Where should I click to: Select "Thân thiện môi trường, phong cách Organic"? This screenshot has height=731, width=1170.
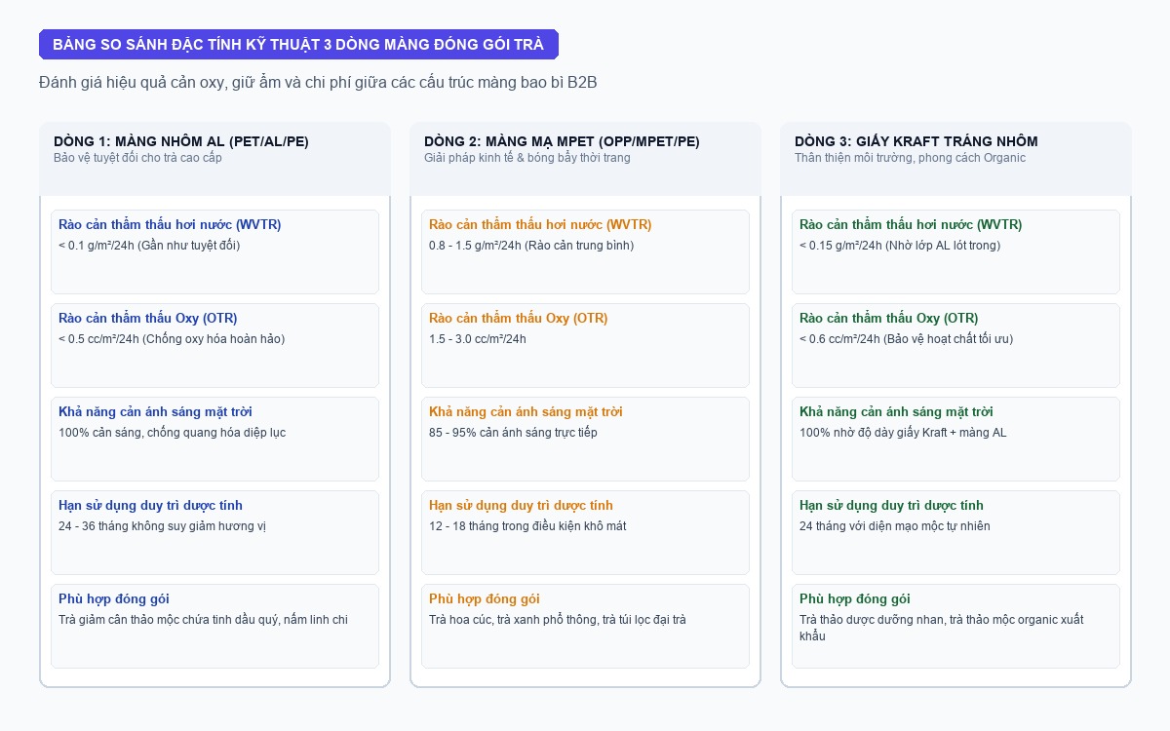(x=910, y=158)
